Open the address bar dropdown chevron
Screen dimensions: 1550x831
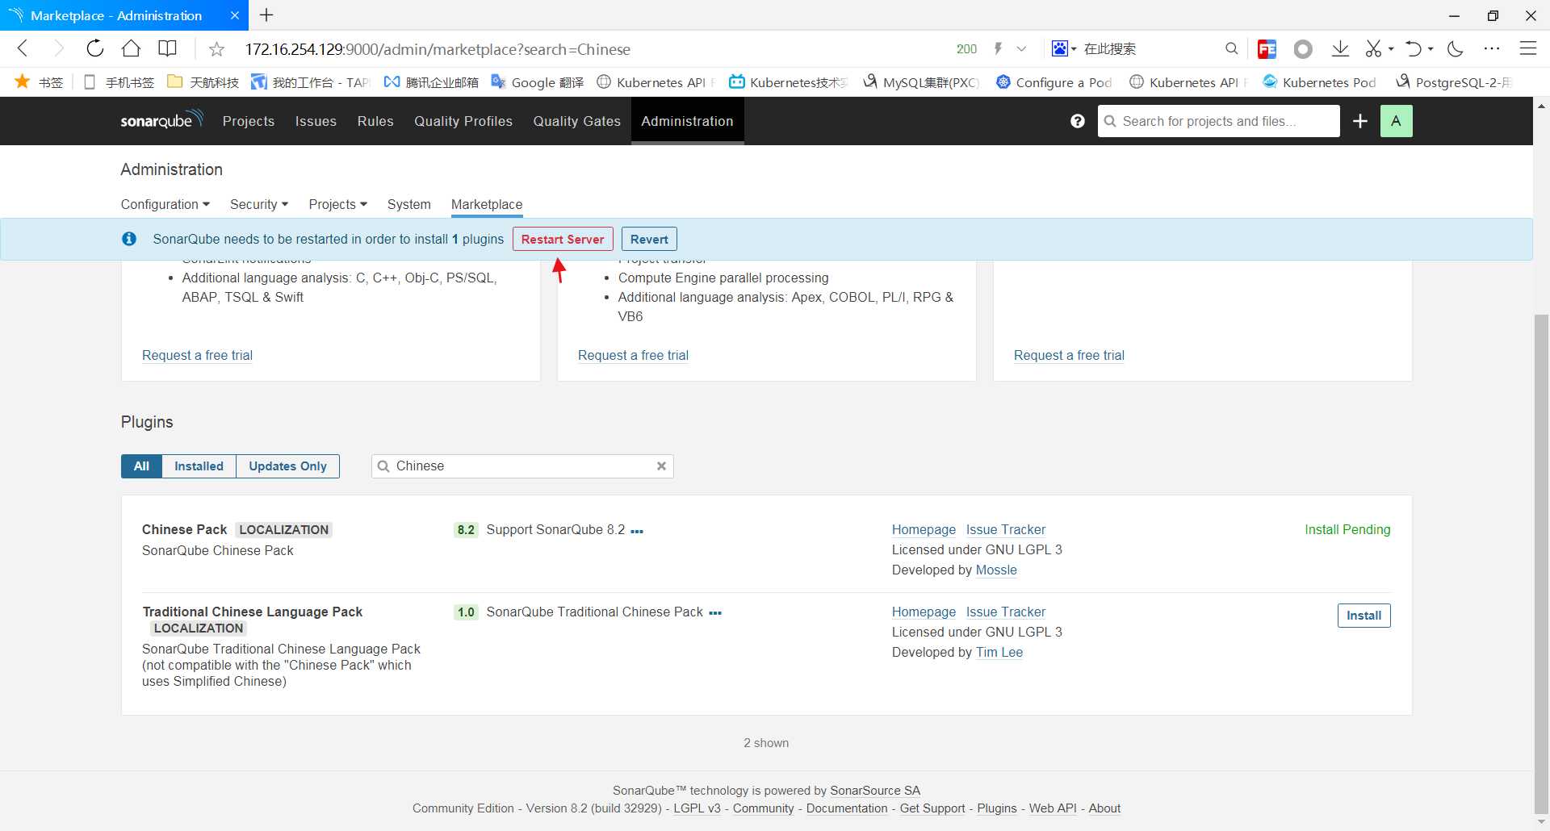pyautogui.click(x=1021, y=48)
